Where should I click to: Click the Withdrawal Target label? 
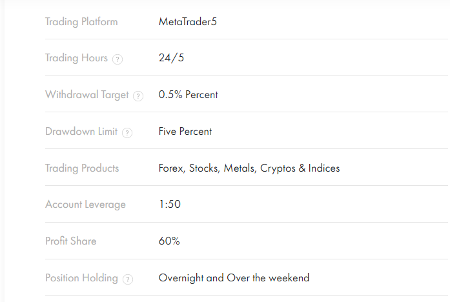coord(87,95)
